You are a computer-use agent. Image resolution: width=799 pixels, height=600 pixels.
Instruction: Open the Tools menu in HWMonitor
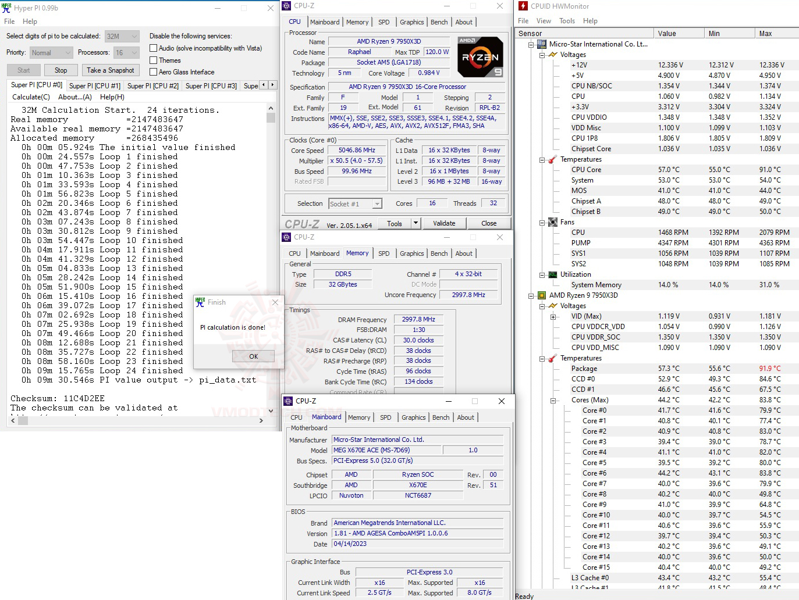[x=567, y=21]
